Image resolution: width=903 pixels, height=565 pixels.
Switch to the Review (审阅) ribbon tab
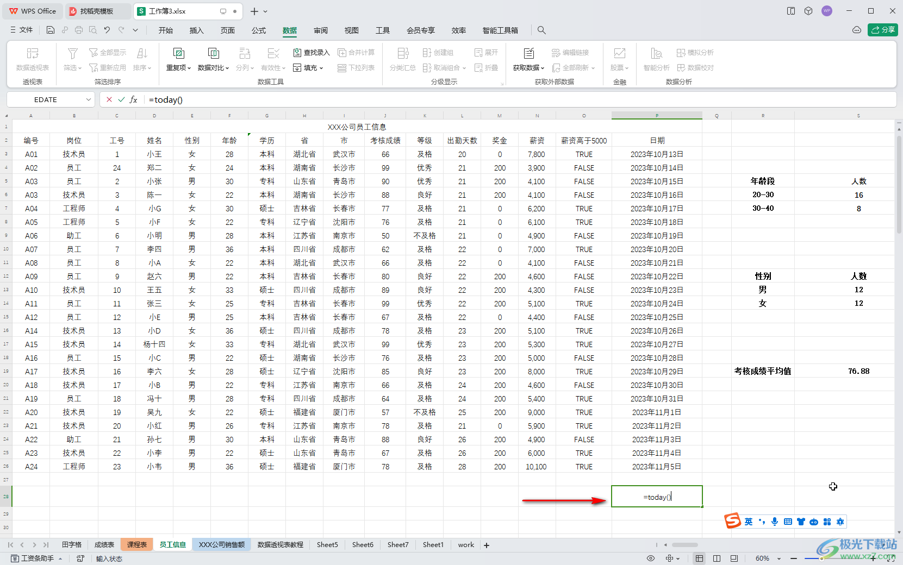pos(321,30)
